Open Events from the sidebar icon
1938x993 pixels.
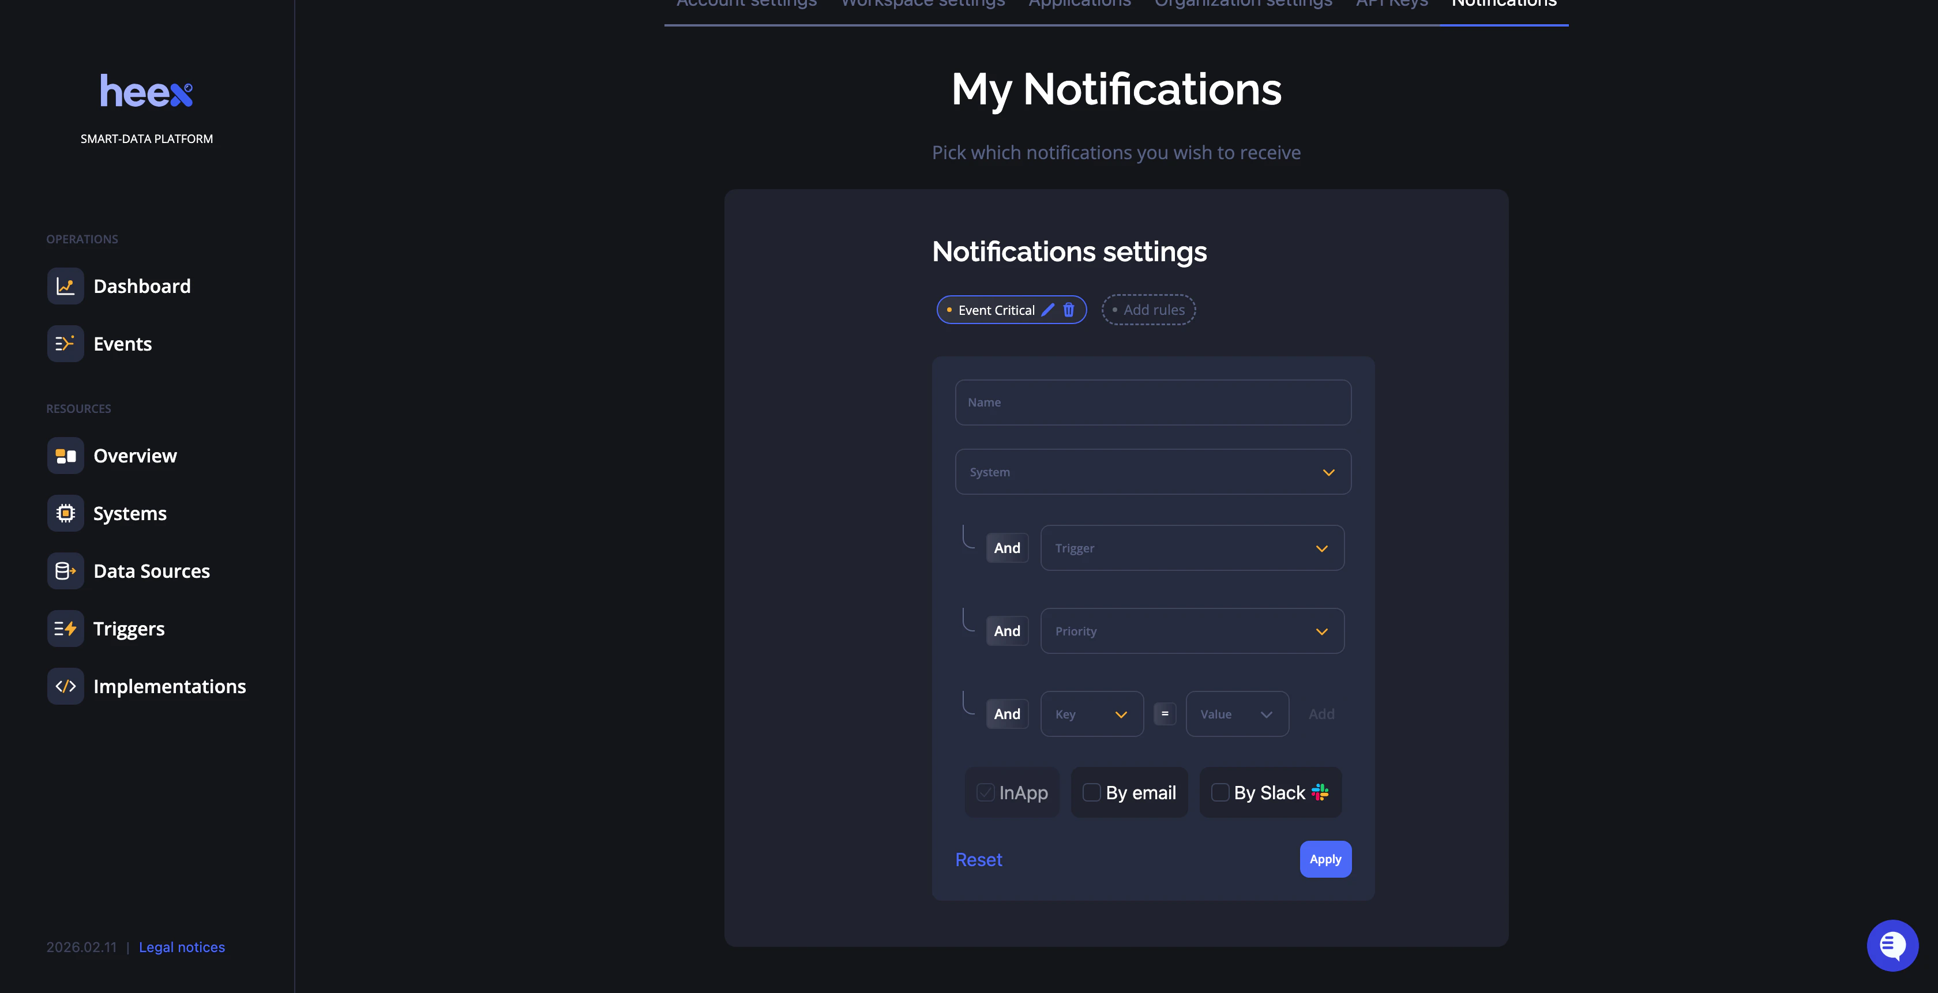click(65, 344)
